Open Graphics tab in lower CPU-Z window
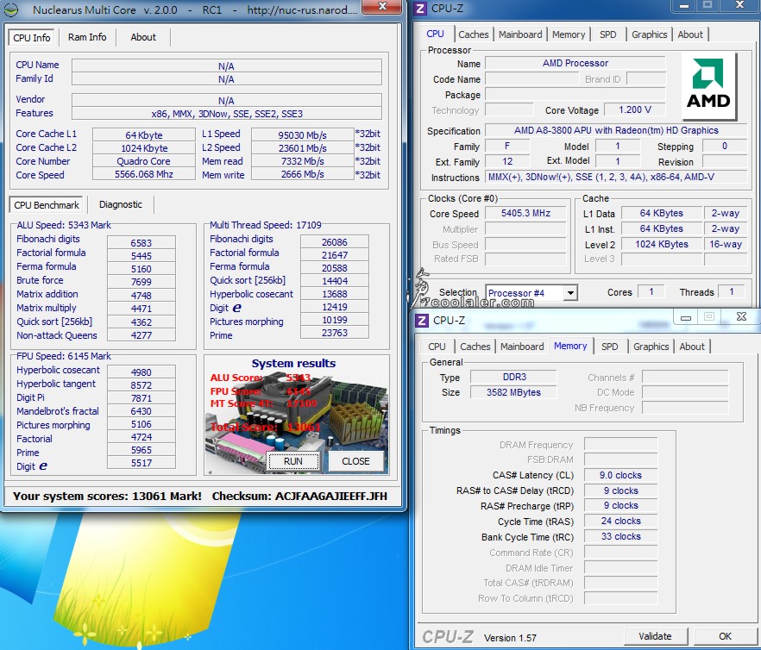 point(651,347)
